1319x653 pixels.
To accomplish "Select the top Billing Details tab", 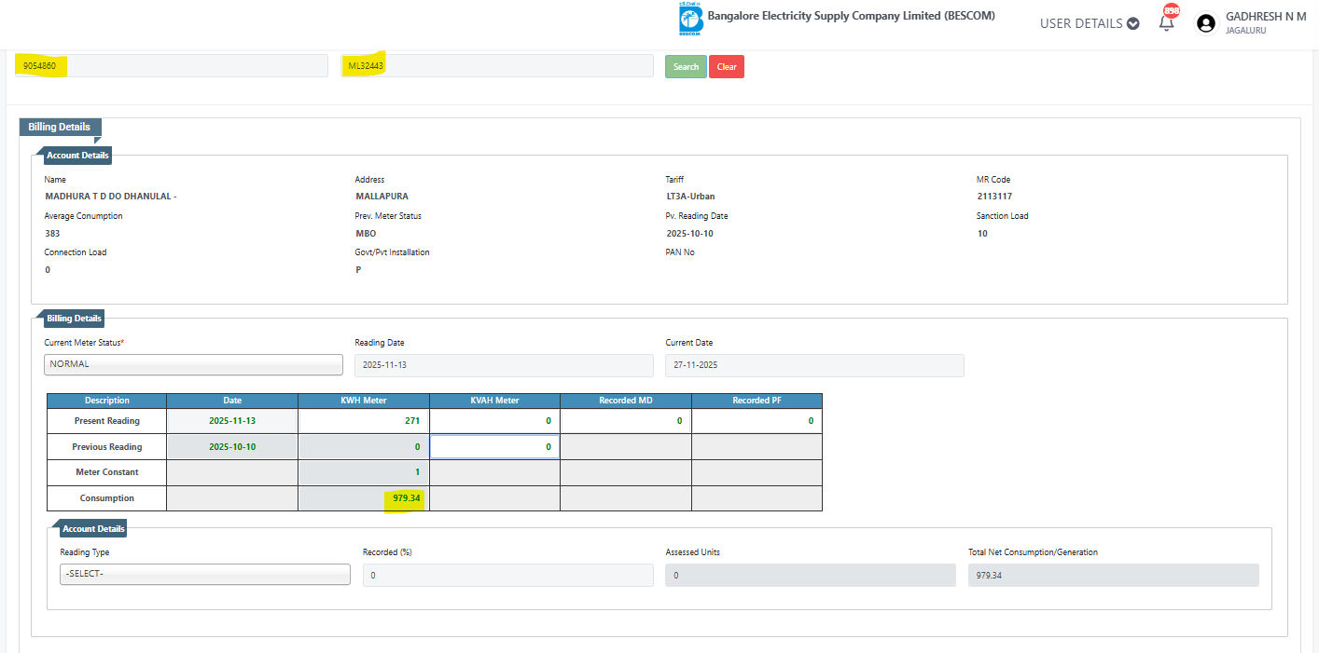I will (60, 127).
